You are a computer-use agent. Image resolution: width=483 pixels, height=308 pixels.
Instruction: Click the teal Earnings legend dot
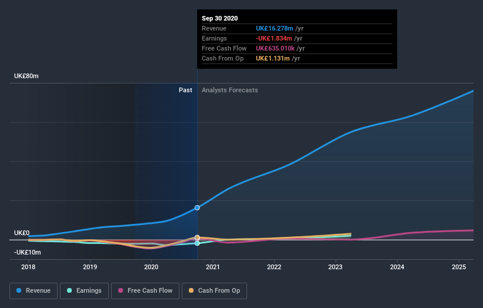(x=69, y=290)
